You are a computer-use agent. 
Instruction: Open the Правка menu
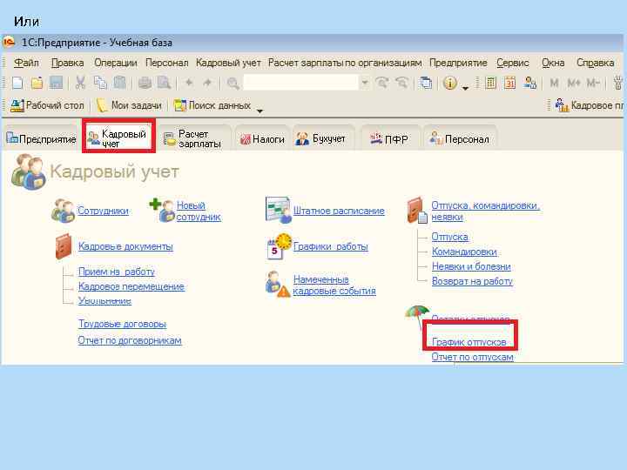pos(68,63)
